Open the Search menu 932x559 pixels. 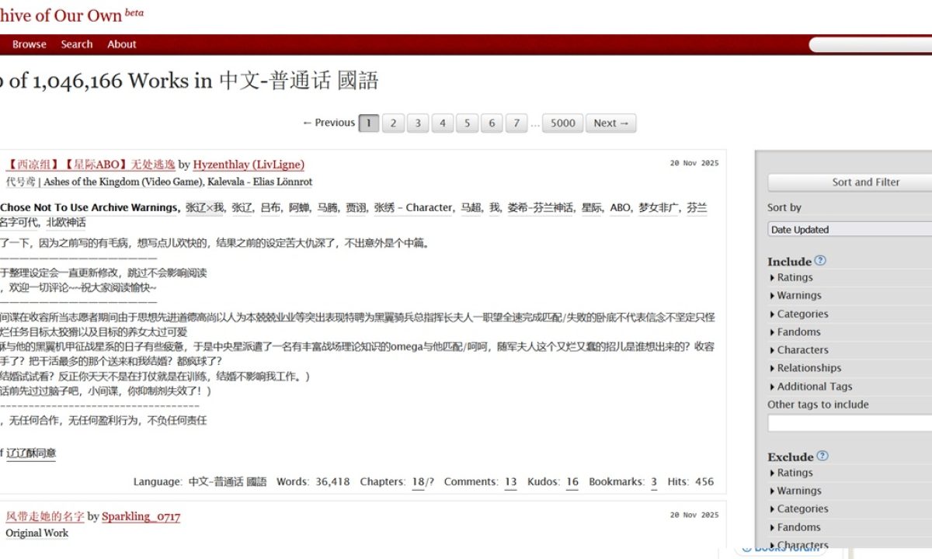(x=76, y=44)
